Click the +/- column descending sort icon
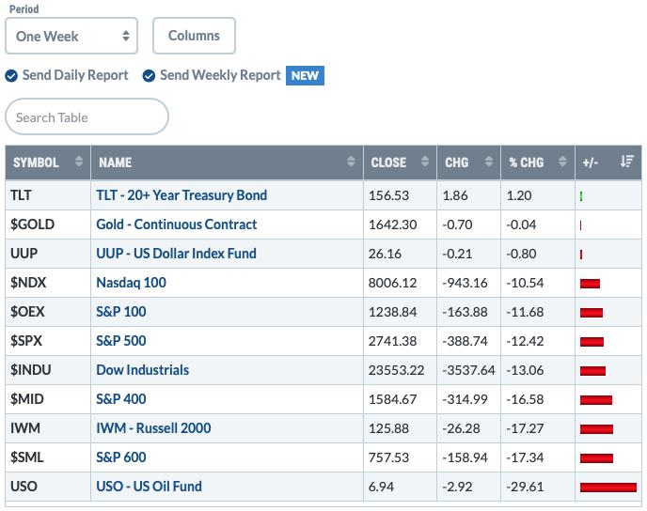This screenshot has height=511, width=647. point(626,162)
